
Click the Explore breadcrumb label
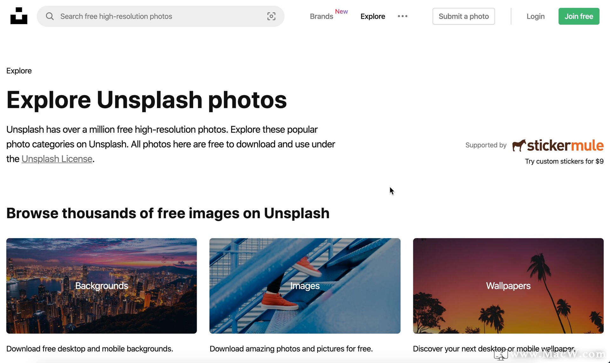[x=19, y=71]
